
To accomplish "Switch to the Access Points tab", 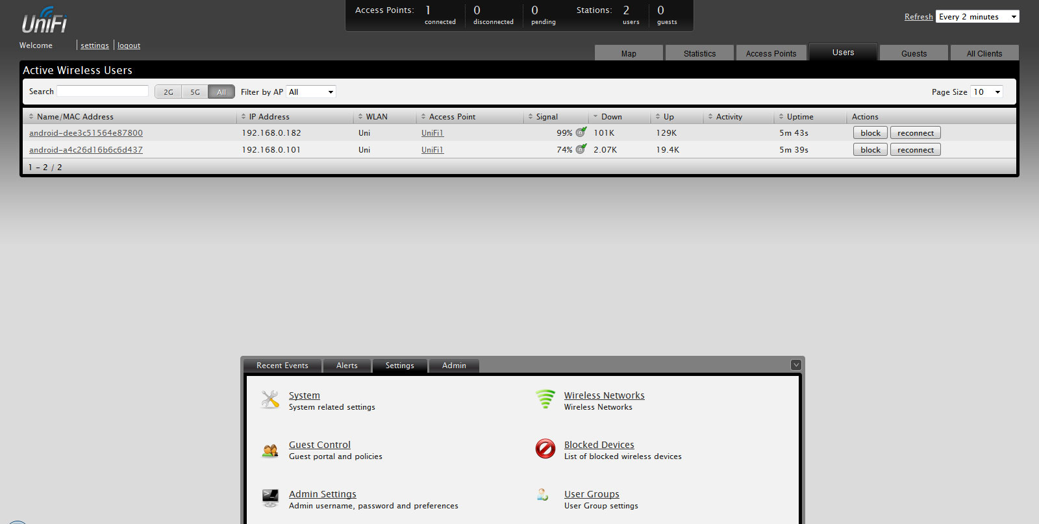I will 771,53.
